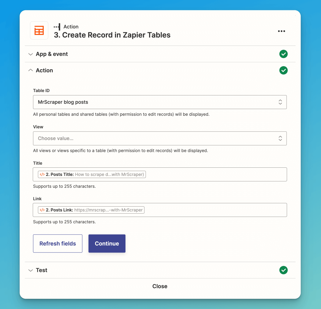Click the Refresh fields button
Image resolution: width=321 pixels, height=309 pixels.
pyautogui.click(x=58, y=243)
